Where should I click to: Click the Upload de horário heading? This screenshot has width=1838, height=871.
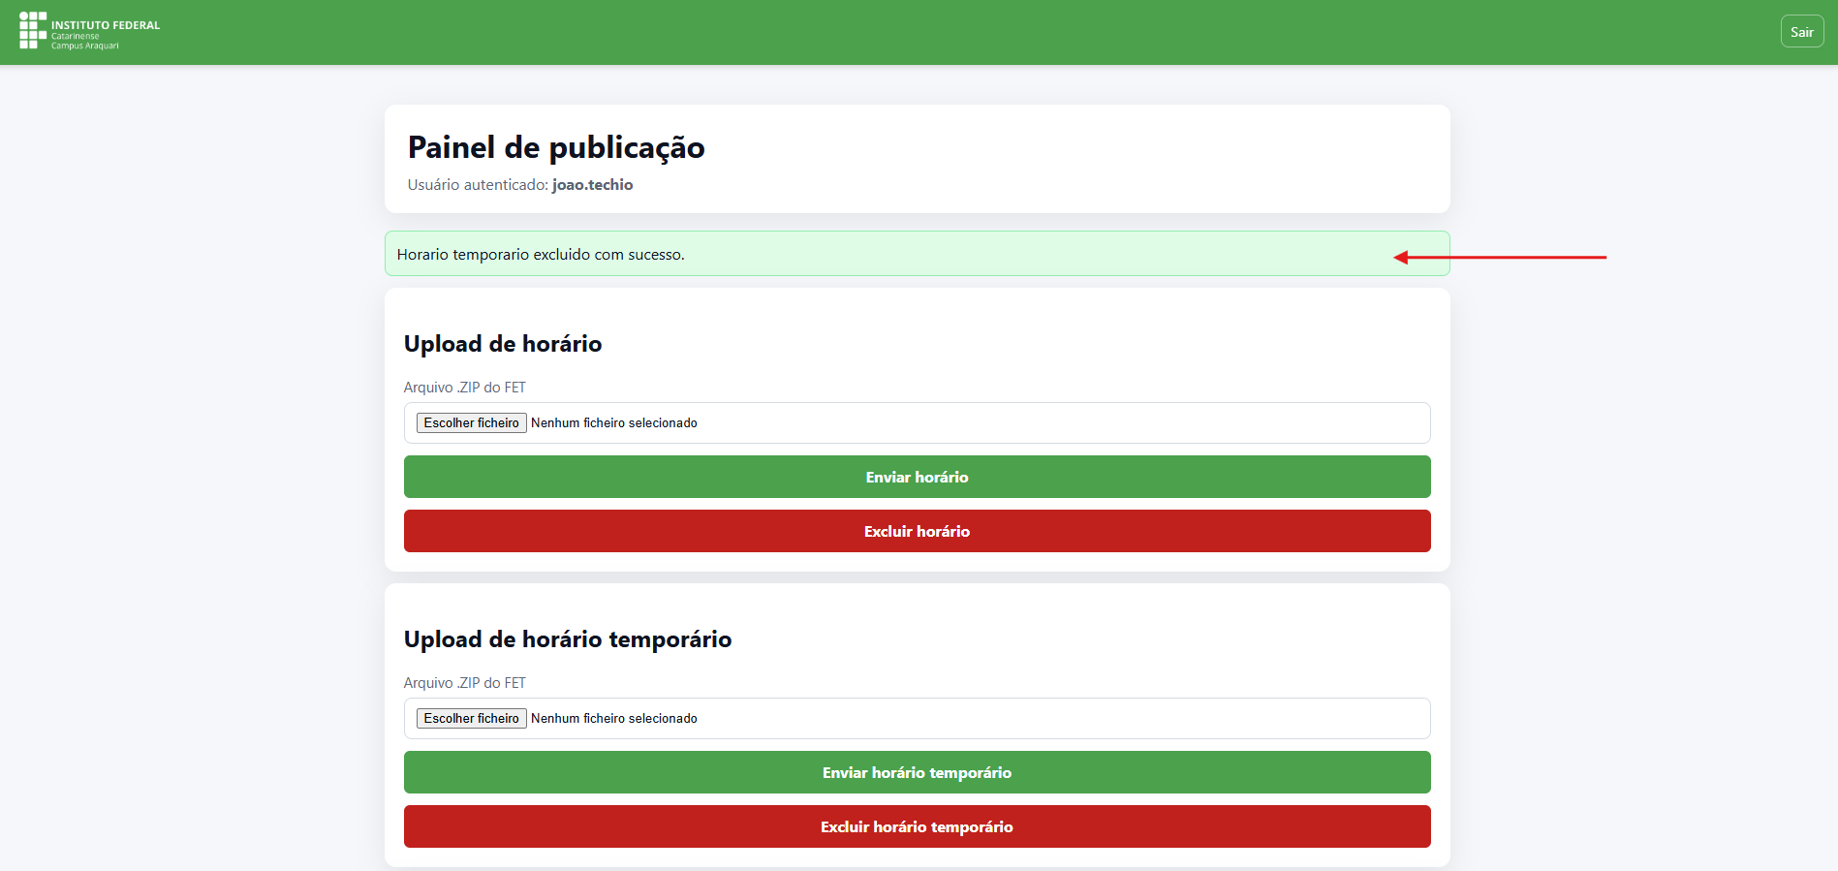pyautogui.click(x=503, y=344)
